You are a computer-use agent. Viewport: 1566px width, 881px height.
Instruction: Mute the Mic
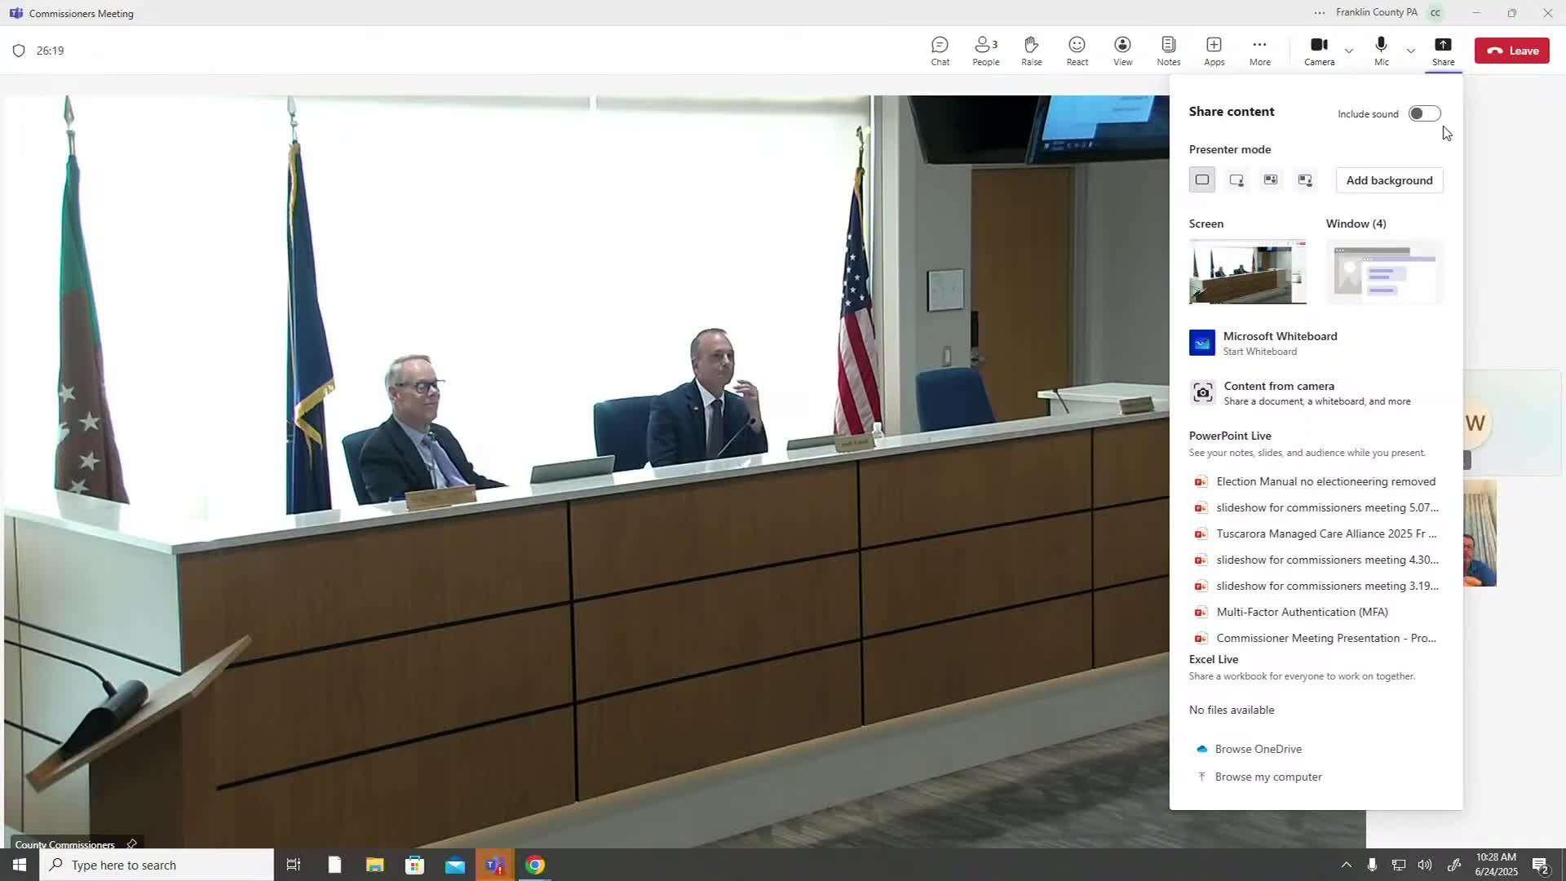pyautogui.click(x=1381, y=51)
